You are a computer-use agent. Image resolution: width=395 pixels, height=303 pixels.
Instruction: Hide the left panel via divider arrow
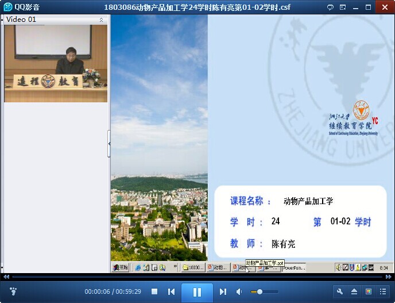(109, 144)
